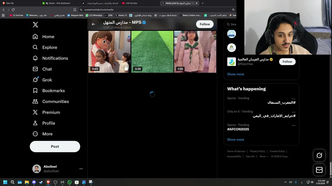Click the browser back arrow
The height and width of the screenshot is (186, 332).
[3, 10]
